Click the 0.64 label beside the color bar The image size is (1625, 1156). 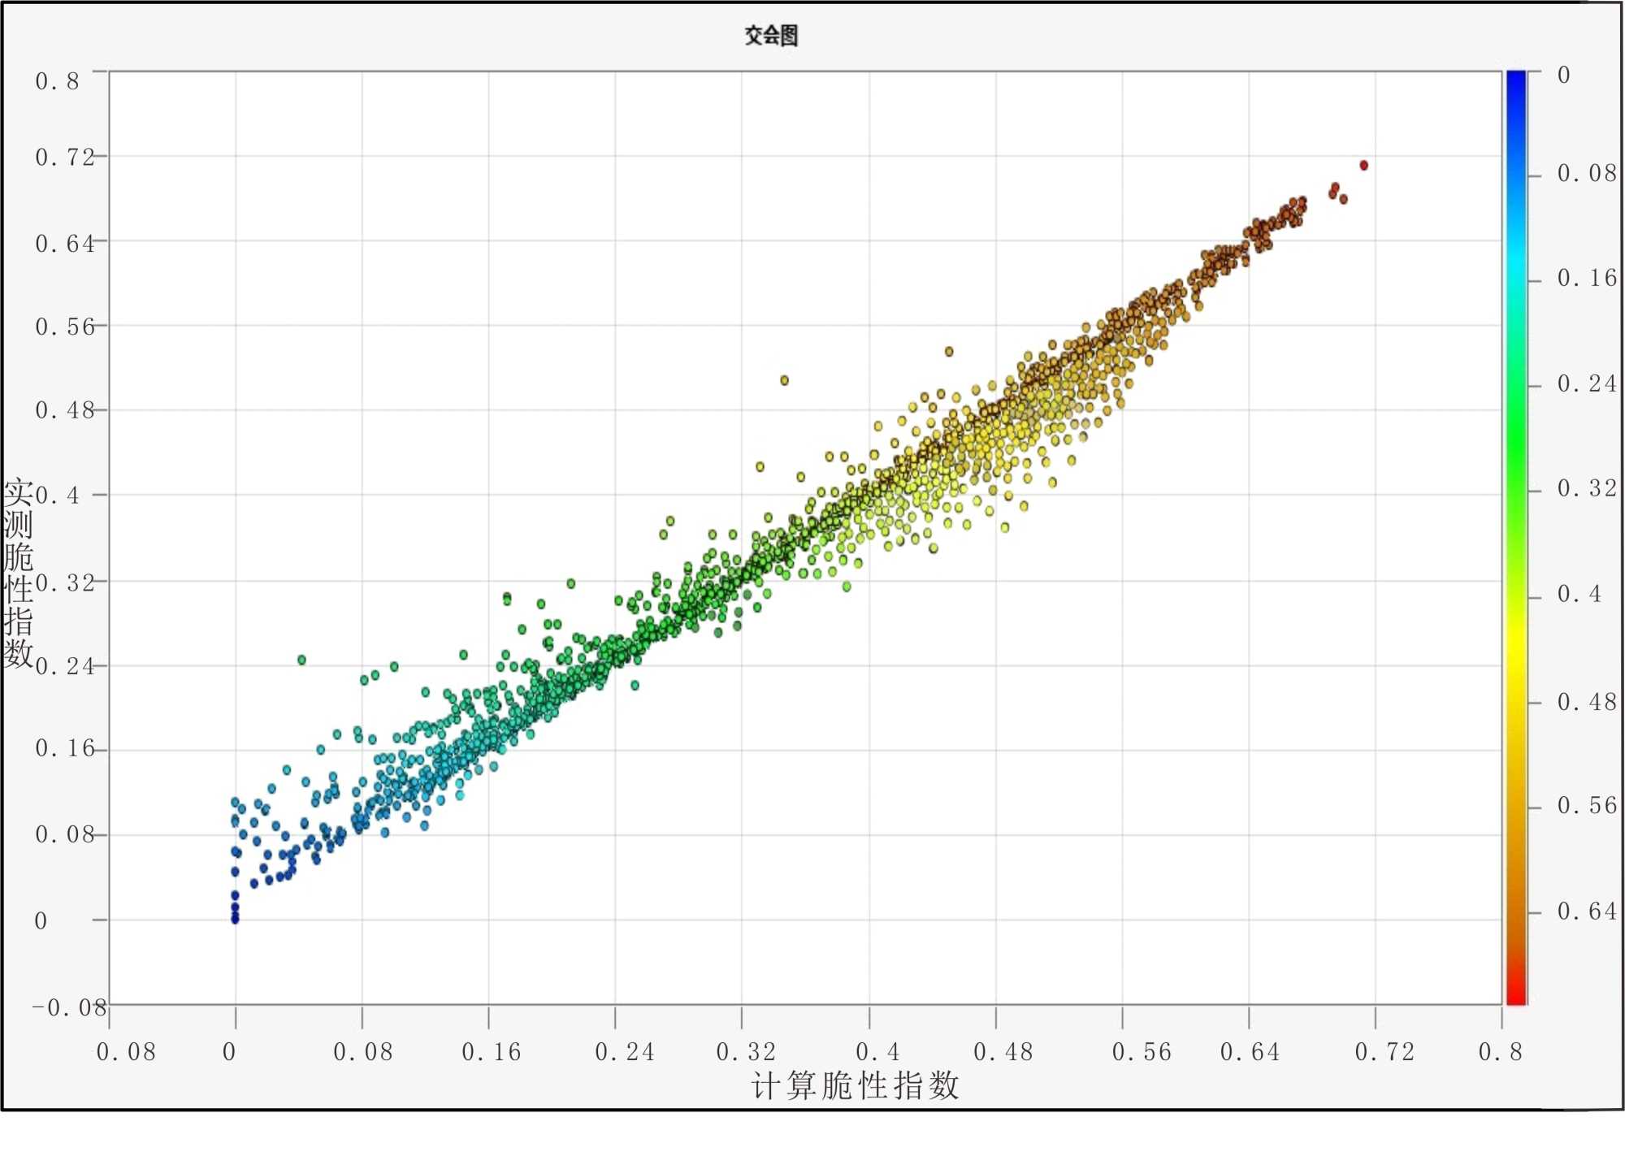tap(1586, 911)
